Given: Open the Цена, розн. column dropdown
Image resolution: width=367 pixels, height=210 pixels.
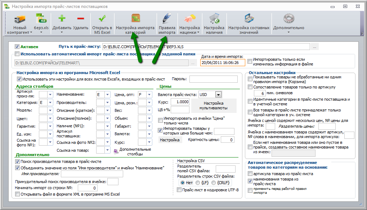Looking at the screenshot, I should pyautogui.click(x=149, y=102).
